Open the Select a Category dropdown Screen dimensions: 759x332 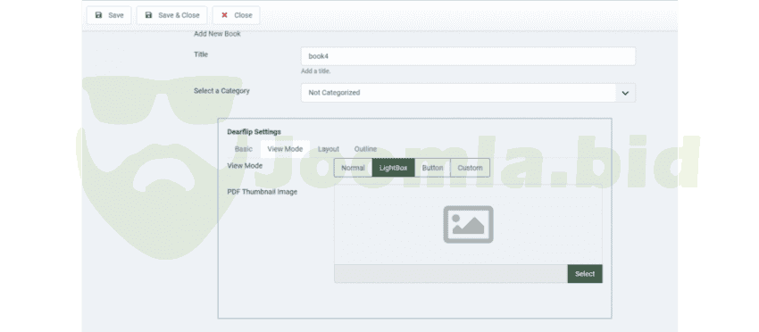[x=468, y=93]
